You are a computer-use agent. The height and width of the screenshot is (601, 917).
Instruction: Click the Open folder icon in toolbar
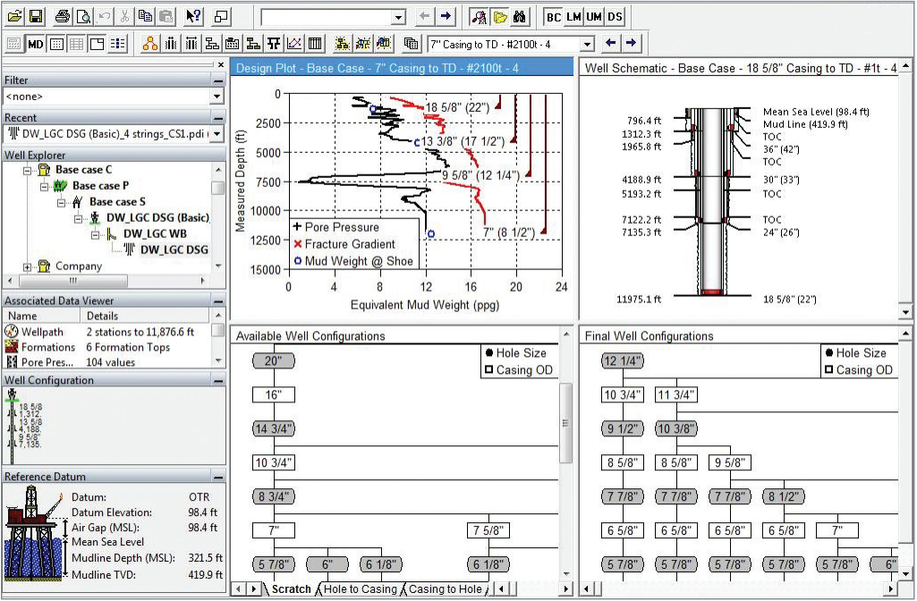click(14, 16)
